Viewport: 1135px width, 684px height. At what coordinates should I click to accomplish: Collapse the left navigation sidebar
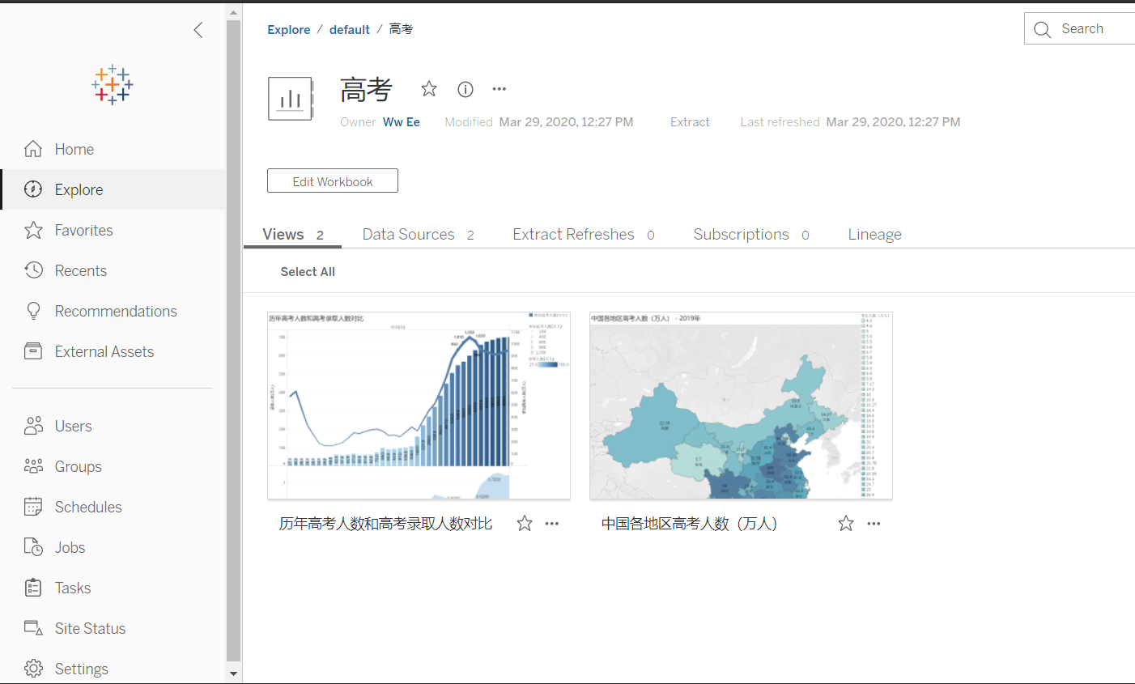[x=198, y=30]
